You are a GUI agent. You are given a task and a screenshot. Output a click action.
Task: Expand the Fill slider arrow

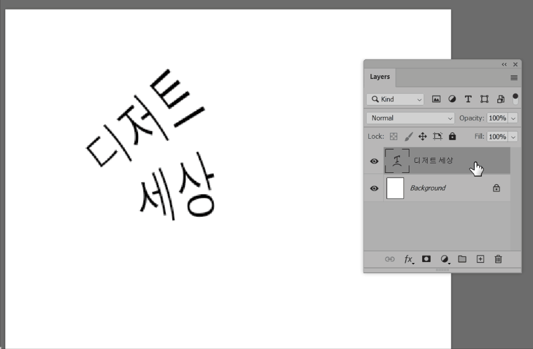tap(513, 137)
